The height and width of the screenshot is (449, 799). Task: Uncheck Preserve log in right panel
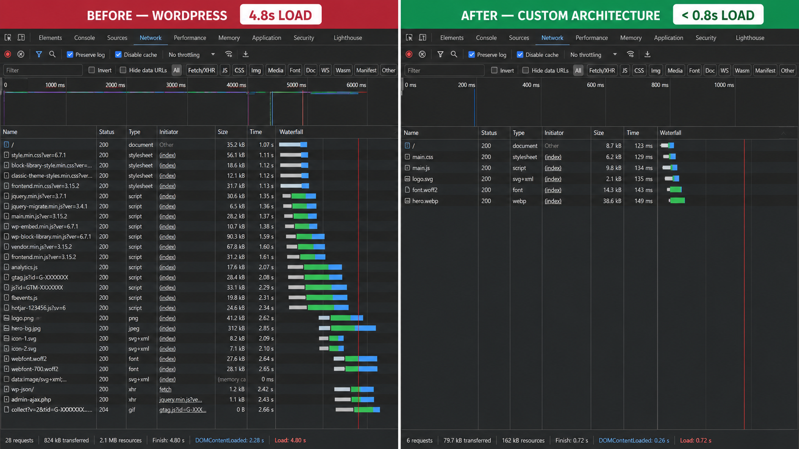point(472,54)
